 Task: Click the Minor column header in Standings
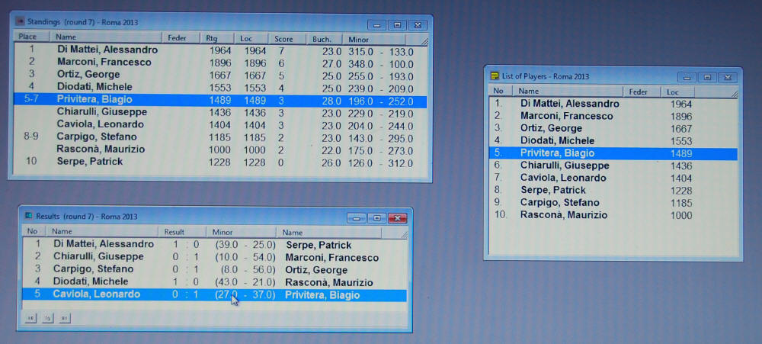374,40
